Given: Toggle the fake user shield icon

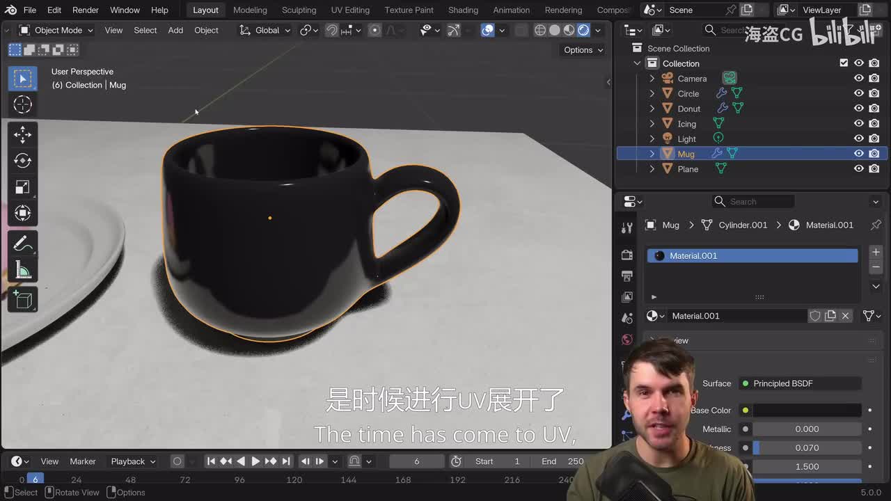Looking at the screenshot, I should coord(815,316).
